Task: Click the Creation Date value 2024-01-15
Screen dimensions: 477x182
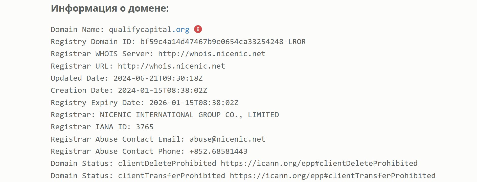Action: click(163, 90)
